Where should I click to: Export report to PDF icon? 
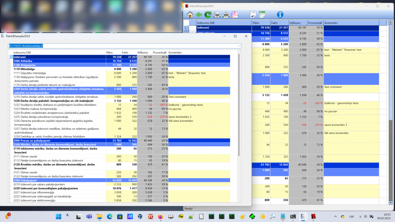point(235,15)
